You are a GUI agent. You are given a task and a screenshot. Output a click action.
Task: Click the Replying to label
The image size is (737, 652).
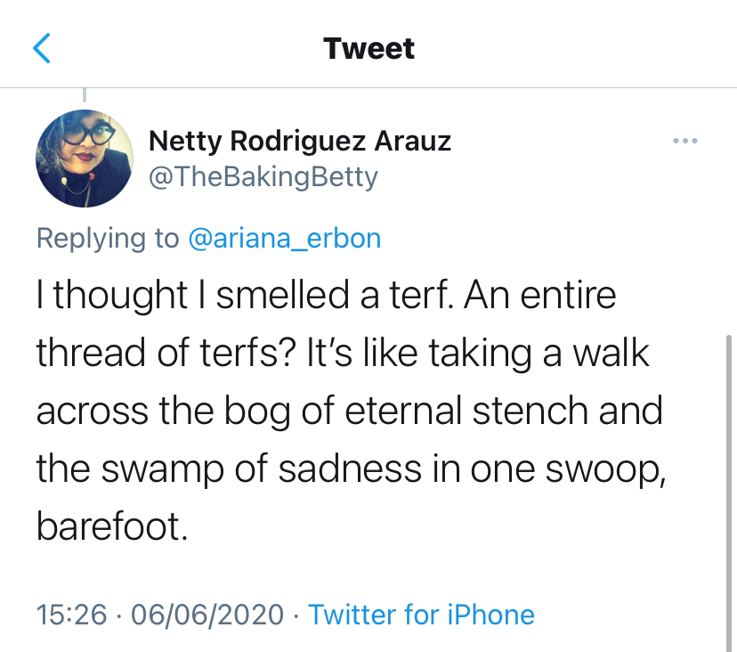[x=109, y=238]
